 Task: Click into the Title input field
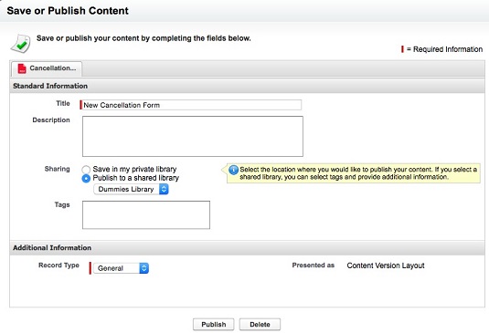192,105
